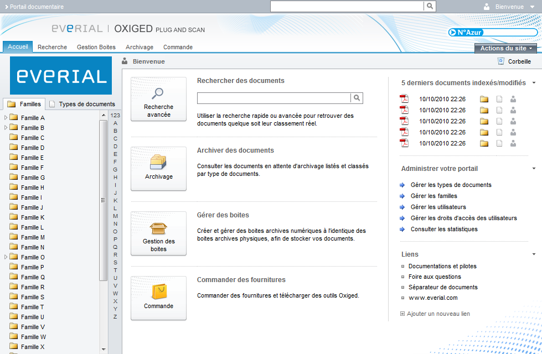
Task: Open Gérer les utilisateurs link
Action: (x=438, y=207)
